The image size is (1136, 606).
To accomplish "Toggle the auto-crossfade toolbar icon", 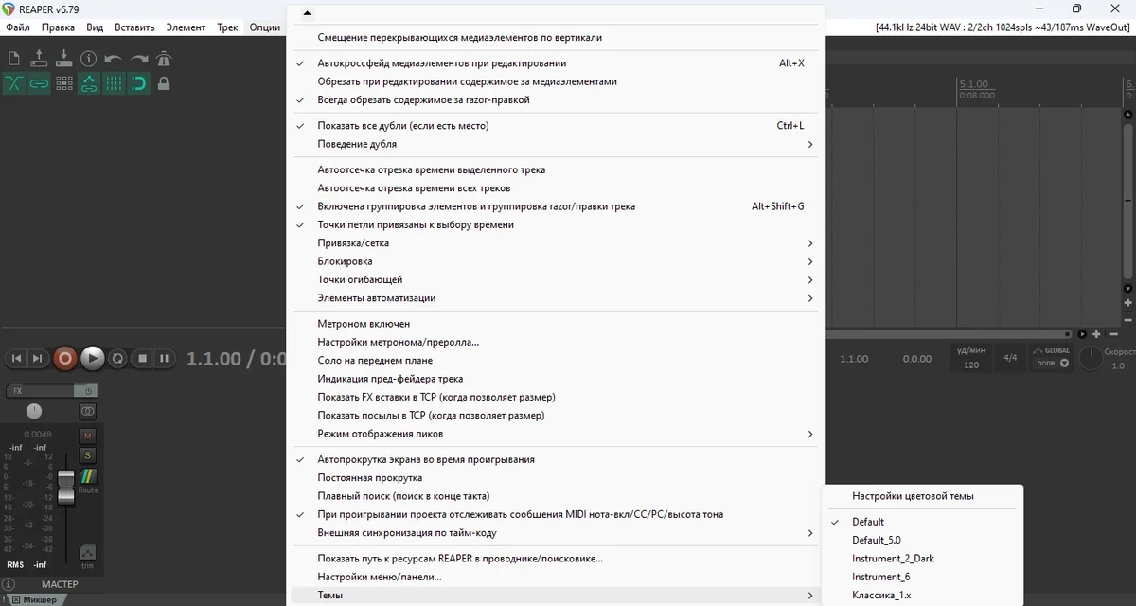I will point(14,83).
